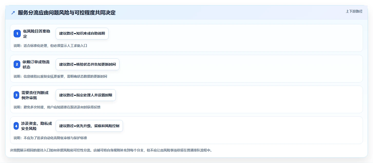Click the footer caption starting 决策图展示

(111, 150)
